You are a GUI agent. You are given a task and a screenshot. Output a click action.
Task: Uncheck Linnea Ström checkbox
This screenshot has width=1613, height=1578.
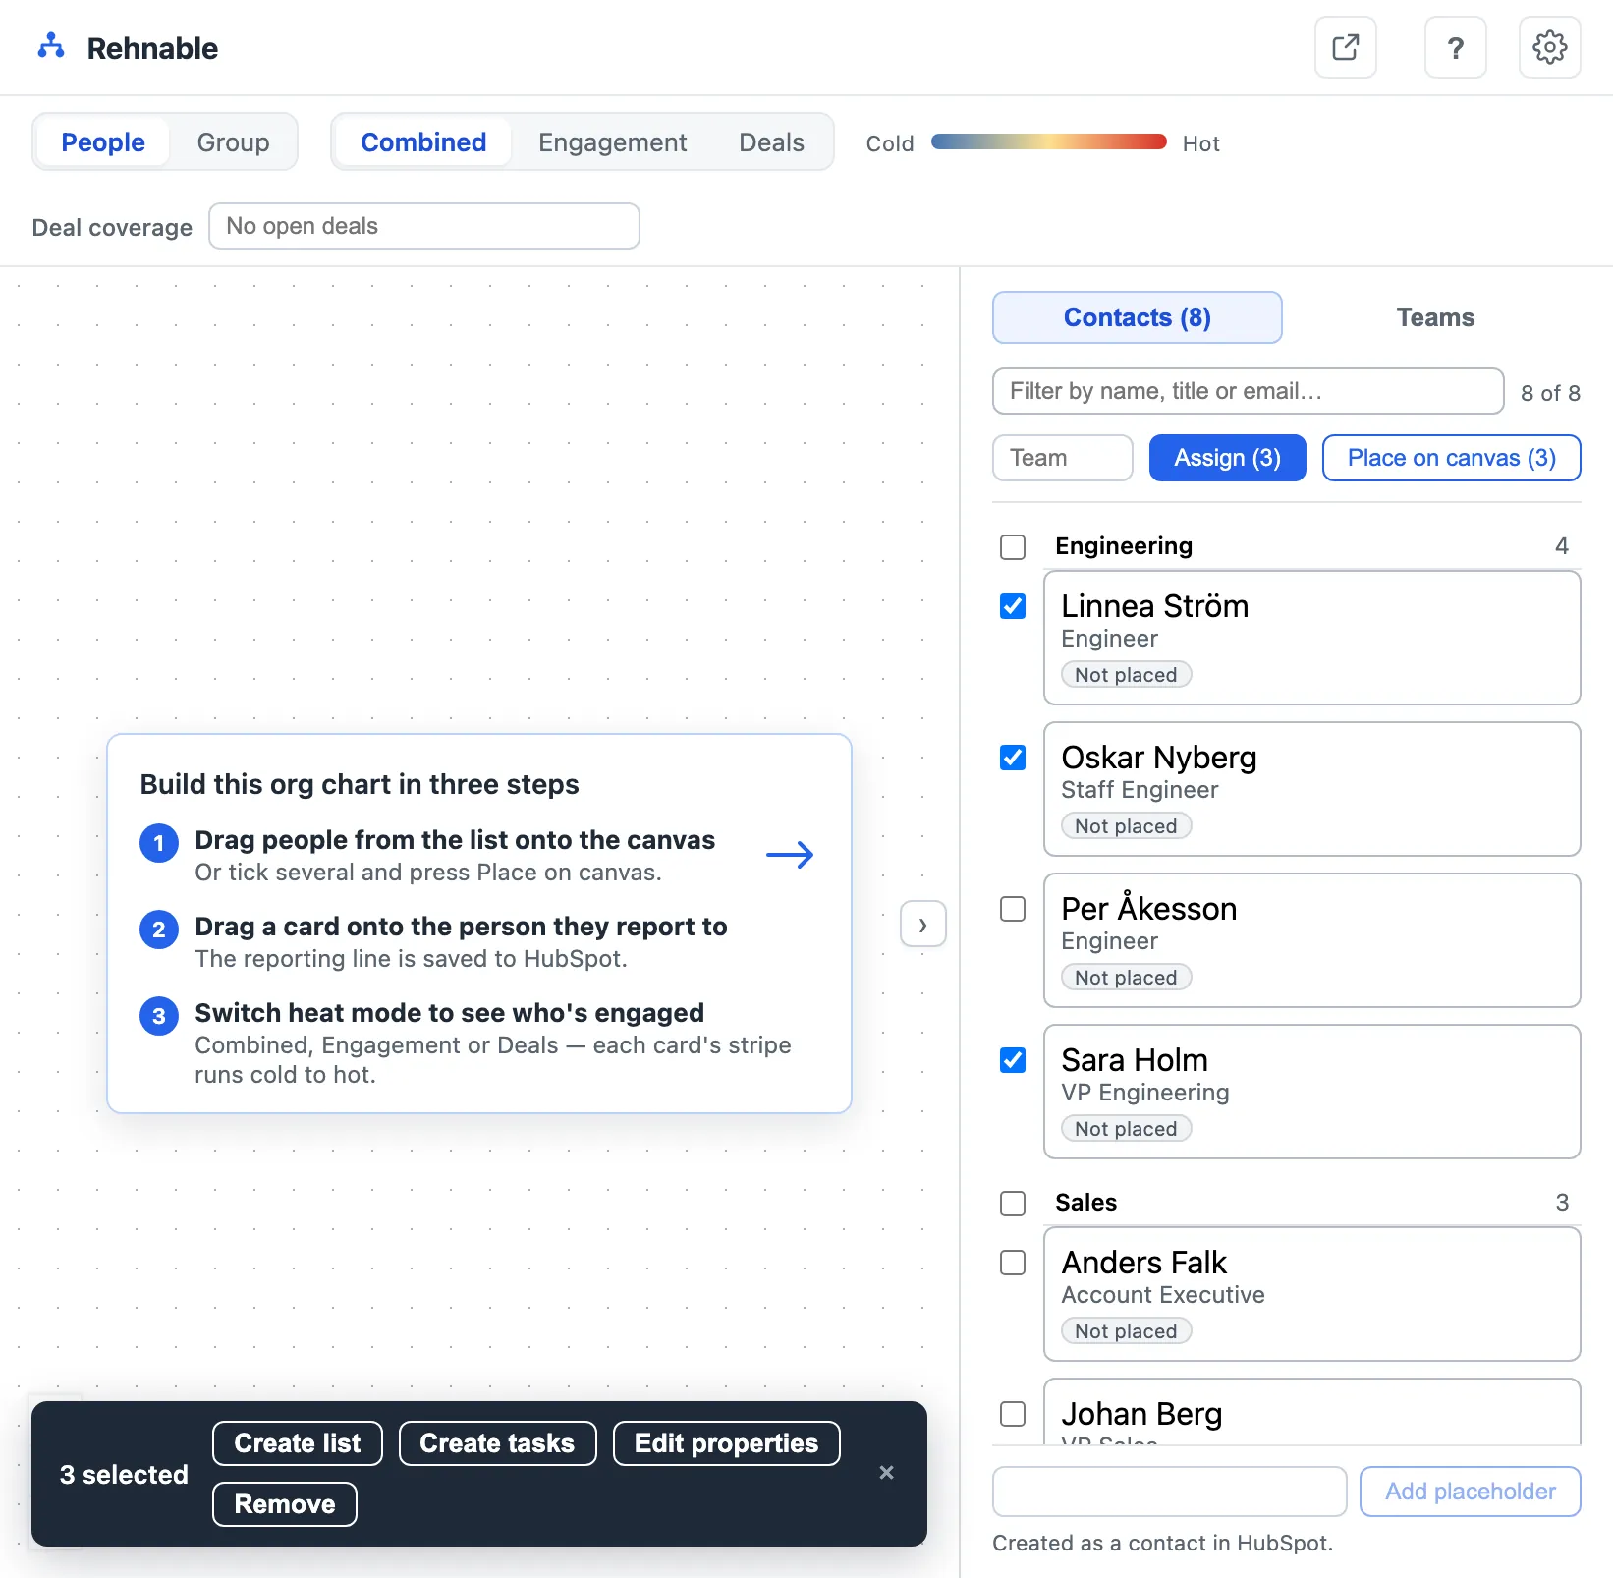1013,606
